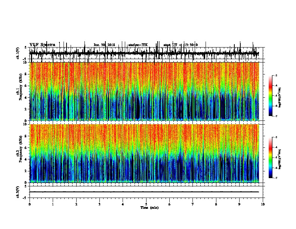The width and height of the screenshot is (296, 229).
Task: Select the ch.3(V) axis label
Action: 18,192
